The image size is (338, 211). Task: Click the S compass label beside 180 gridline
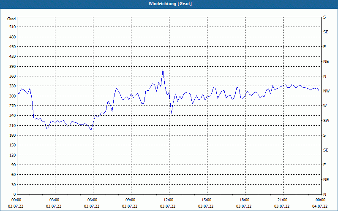[324, 135]
